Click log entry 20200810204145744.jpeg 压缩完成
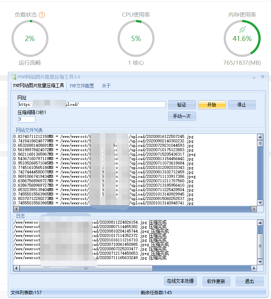This screenshot has height=299, width=271. pyautogui.click(x=91, y=231)
